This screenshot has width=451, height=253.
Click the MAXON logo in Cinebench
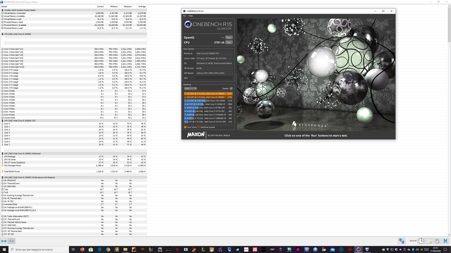point(195,135)
